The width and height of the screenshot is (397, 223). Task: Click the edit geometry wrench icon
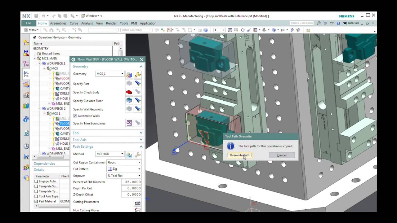tap(138, 75)
